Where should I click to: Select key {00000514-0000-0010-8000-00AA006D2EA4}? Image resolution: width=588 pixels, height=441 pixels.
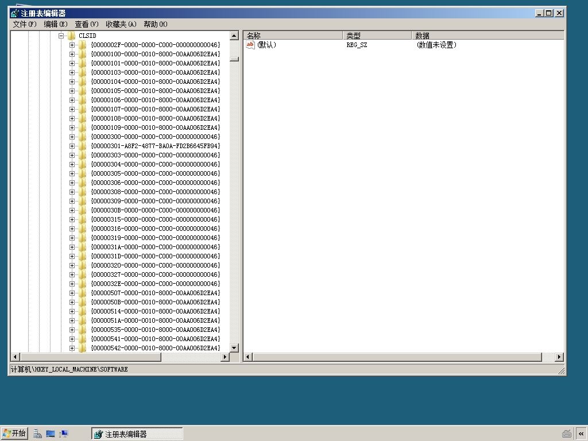coord(155,311)
